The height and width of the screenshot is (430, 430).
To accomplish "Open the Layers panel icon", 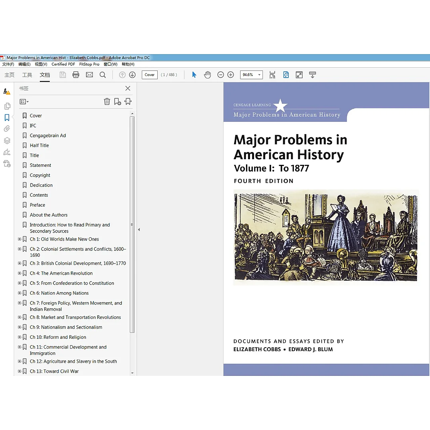I will [x=7, y=141].
